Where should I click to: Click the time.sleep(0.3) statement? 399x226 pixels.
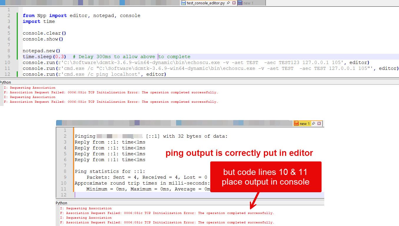[44, 57]
